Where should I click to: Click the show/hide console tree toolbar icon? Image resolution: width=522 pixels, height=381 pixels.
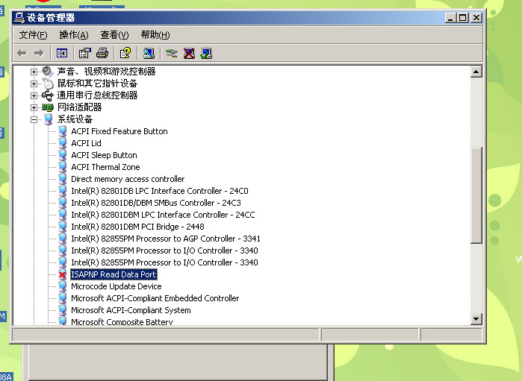62,53
